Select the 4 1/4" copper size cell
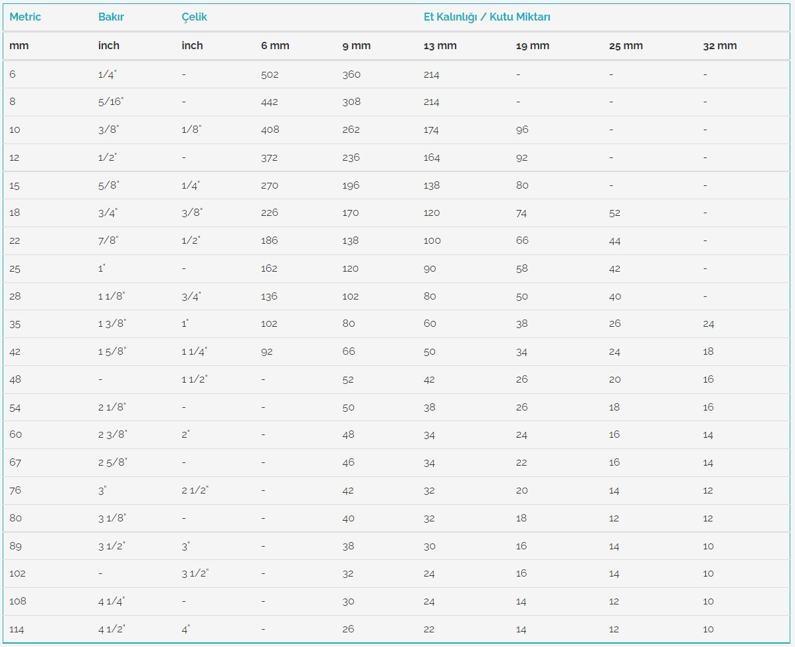795x647 pixels. (x=112, y=601)
